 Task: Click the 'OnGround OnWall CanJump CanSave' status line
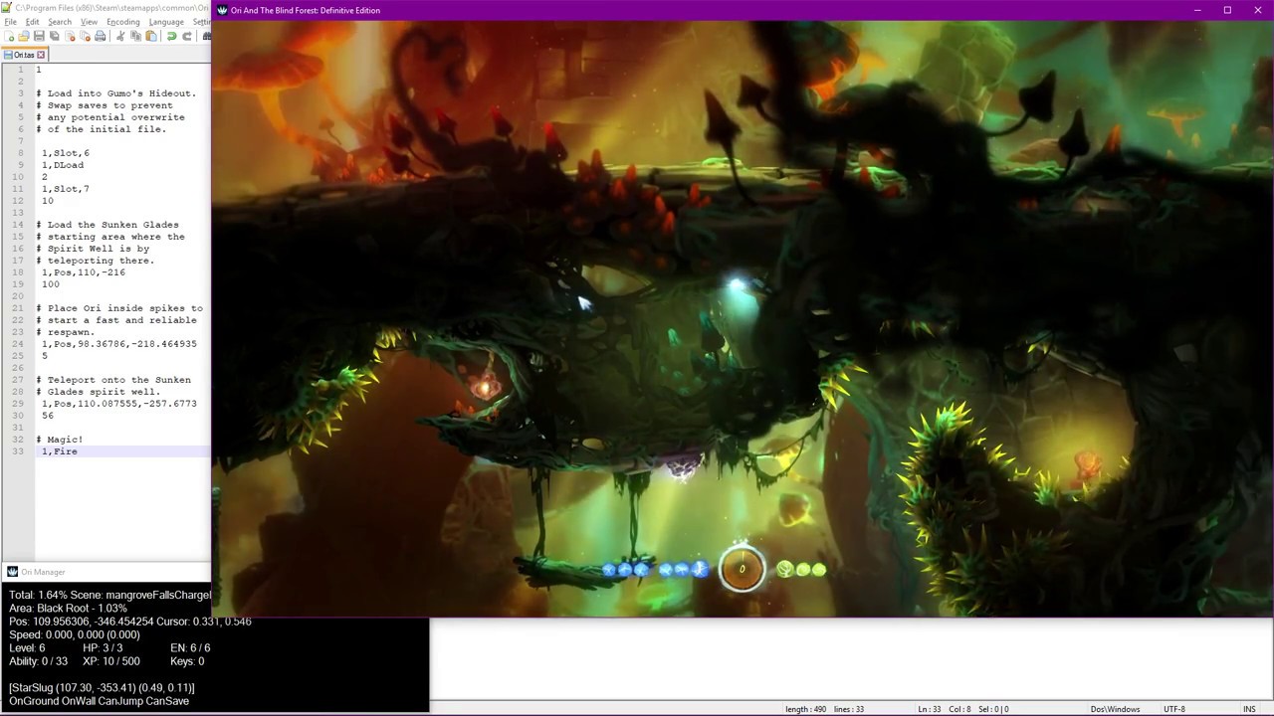click(x=99, y=701)
